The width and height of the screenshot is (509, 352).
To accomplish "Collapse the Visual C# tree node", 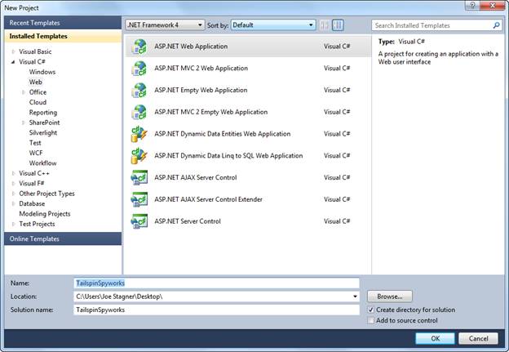I will pos(13,62).
